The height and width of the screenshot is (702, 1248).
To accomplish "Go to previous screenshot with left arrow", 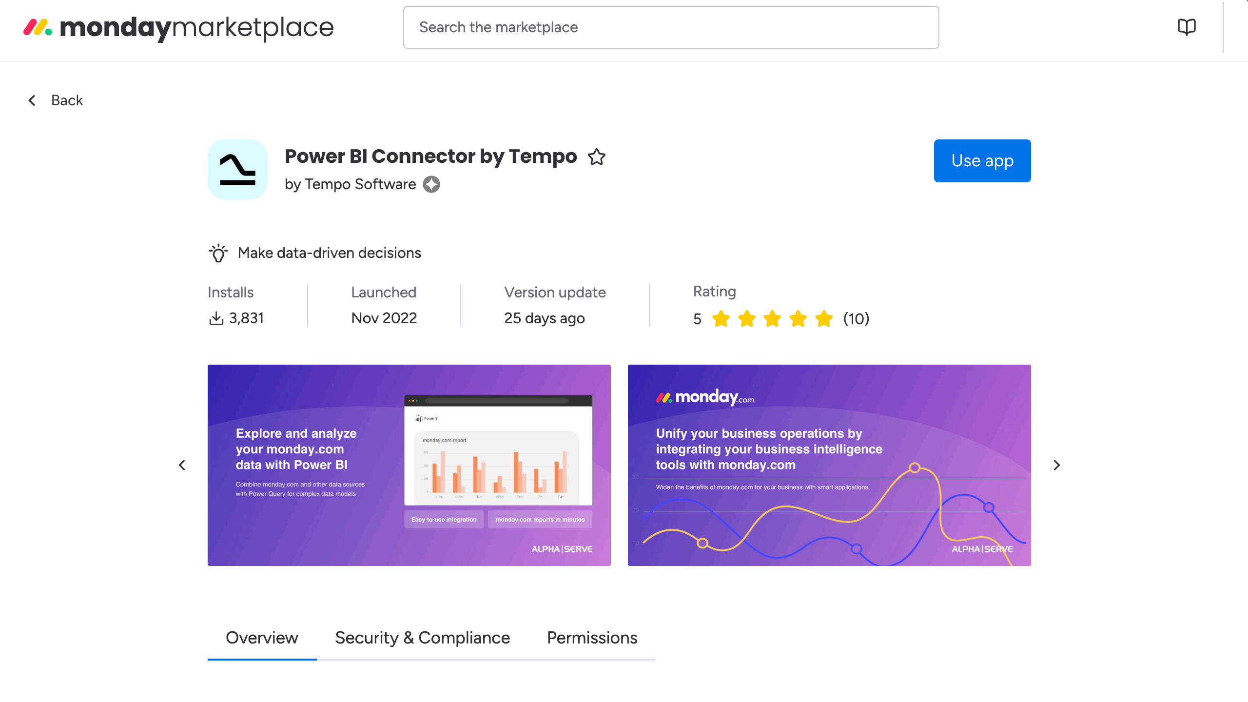I will click(182, 465).
